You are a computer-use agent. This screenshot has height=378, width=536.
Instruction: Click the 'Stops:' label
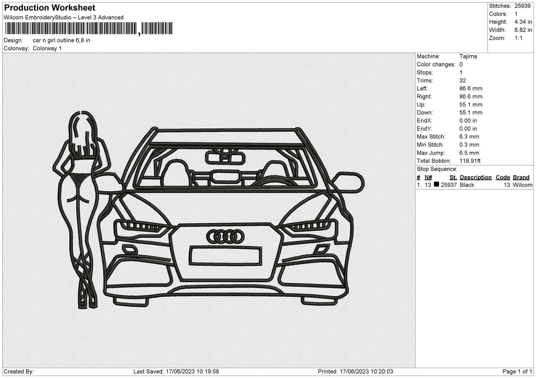point(425,72)
